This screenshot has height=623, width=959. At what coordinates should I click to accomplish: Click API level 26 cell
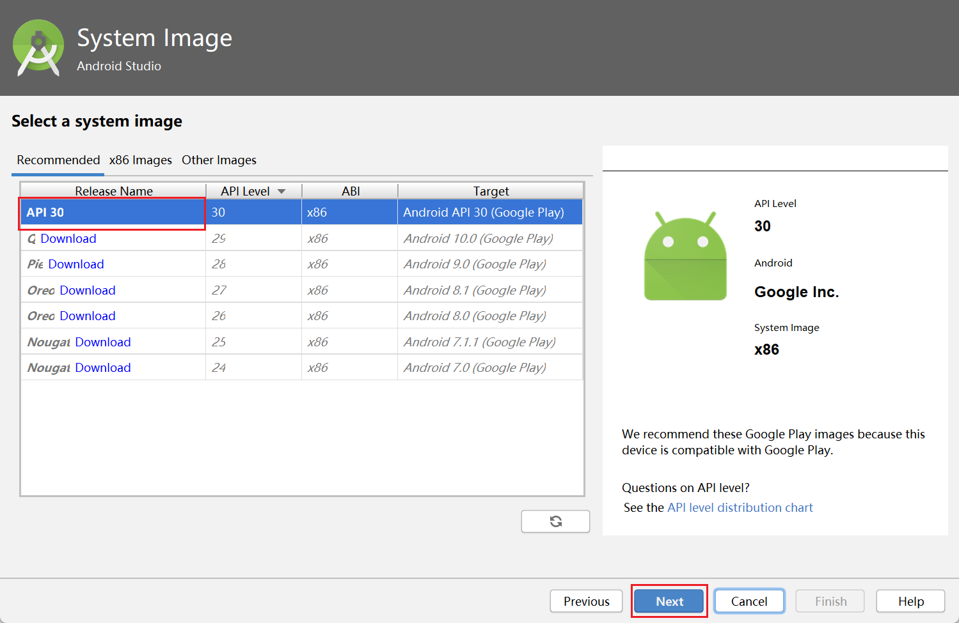pyautogui.click(x=253, y=316)
